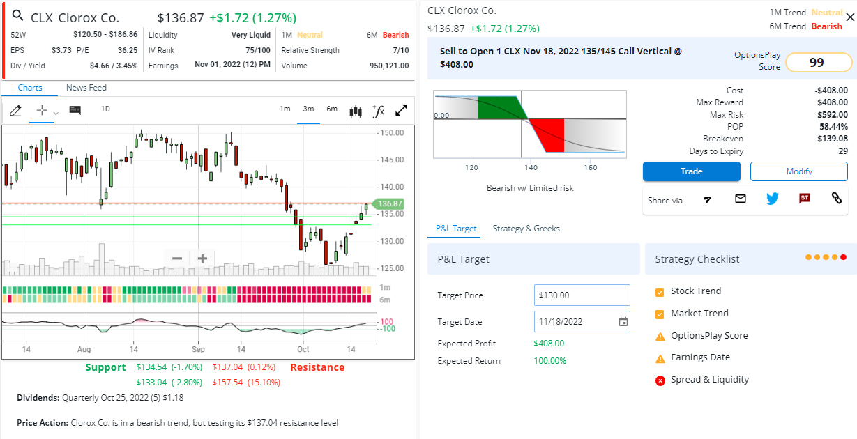Image resolution: width=857 pixels, height=439 pixels.
Task: Expand the chart to full screen
Action: coord(402,110)
